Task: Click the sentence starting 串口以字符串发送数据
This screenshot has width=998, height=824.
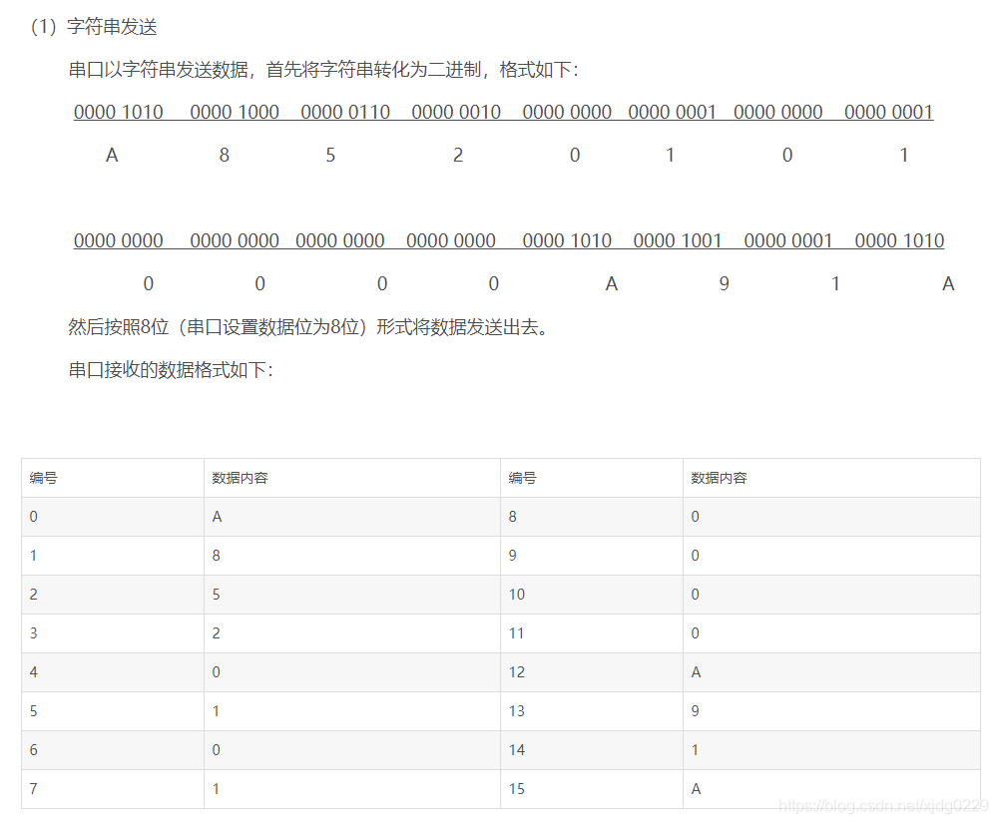Action: click(323, 70)
